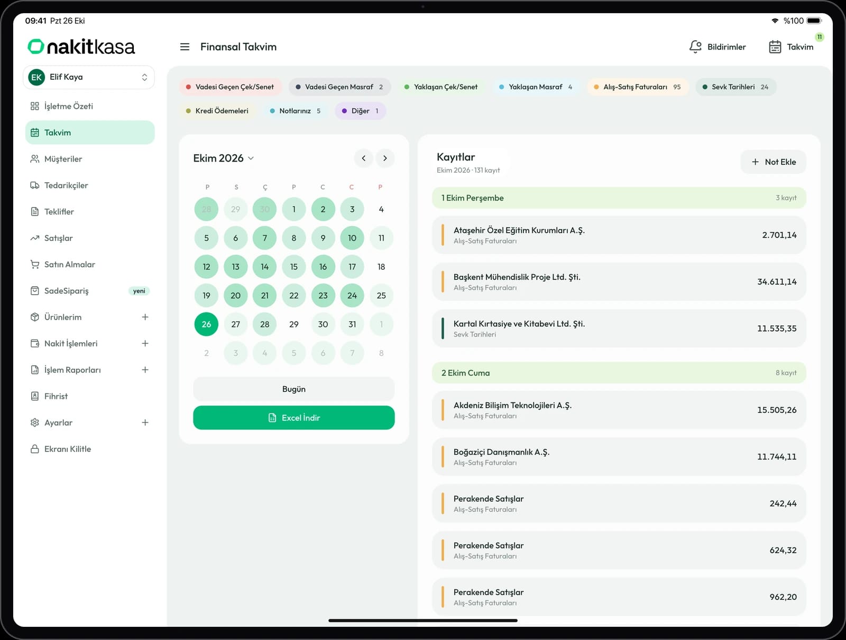Toggle the Notlarınız filter chip
Screen dimensions: 846x640
(x=295, y=111)
